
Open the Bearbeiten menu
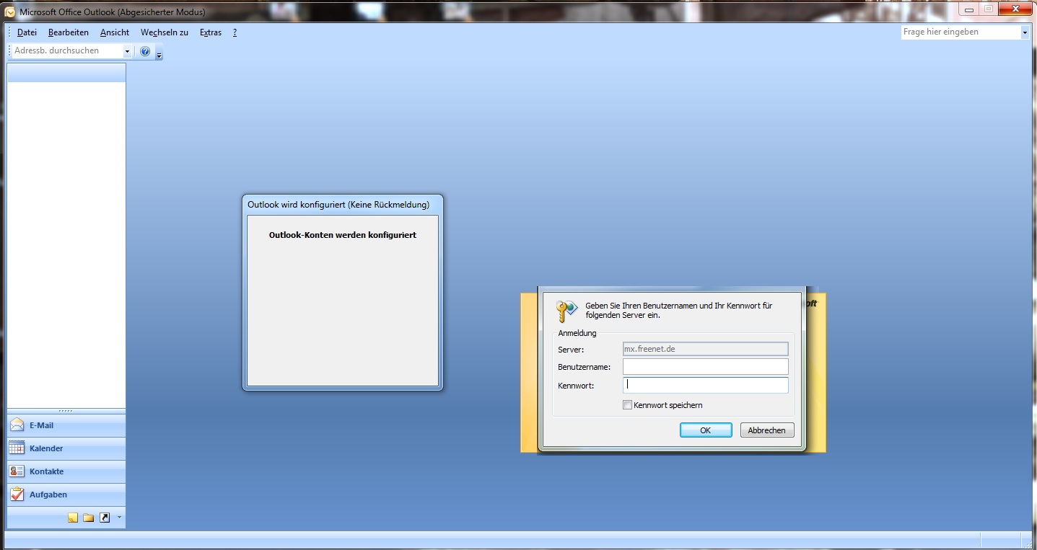click(x=69, y=32)
